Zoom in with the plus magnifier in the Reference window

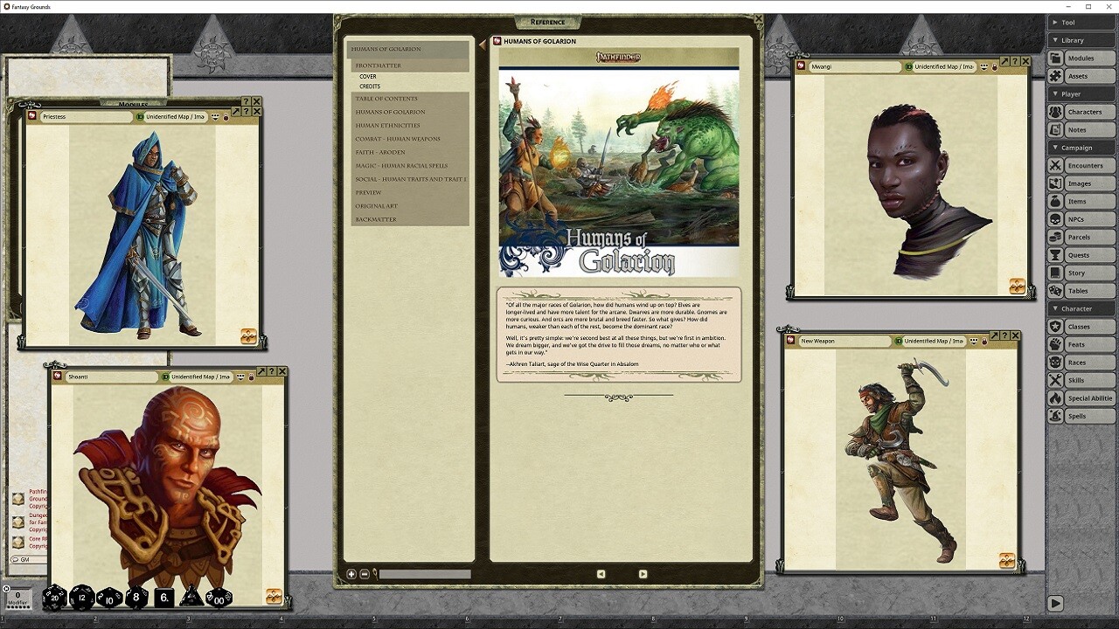(x=351, y=574)
